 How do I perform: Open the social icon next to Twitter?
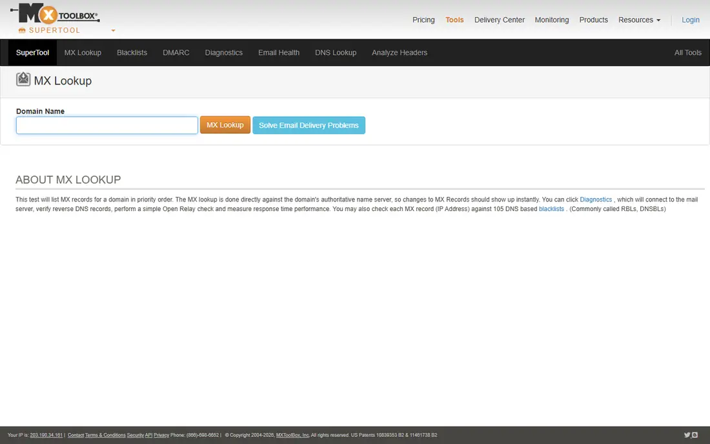[x=695, y=435]
